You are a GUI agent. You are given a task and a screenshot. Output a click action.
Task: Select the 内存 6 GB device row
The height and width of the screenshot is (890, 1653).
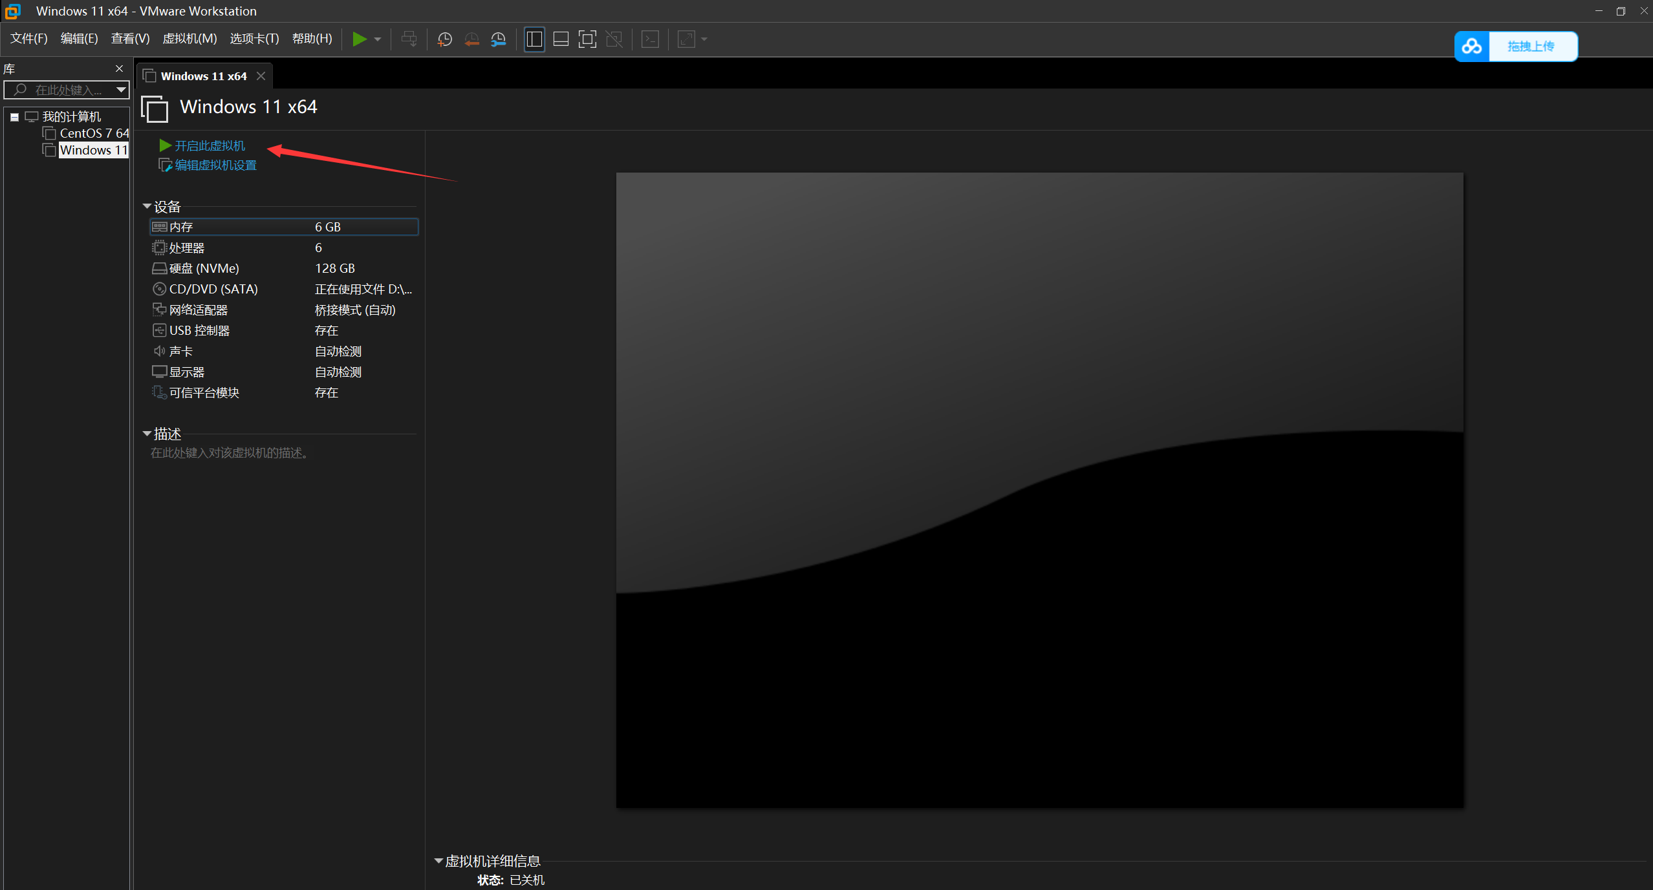point(284,227)
